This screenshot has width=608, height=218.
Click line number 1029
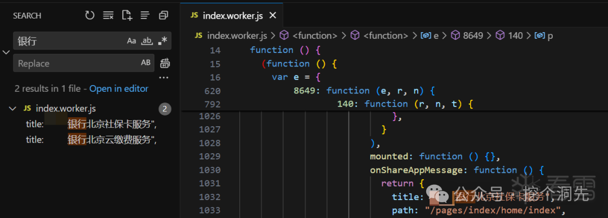click(209, 157)
